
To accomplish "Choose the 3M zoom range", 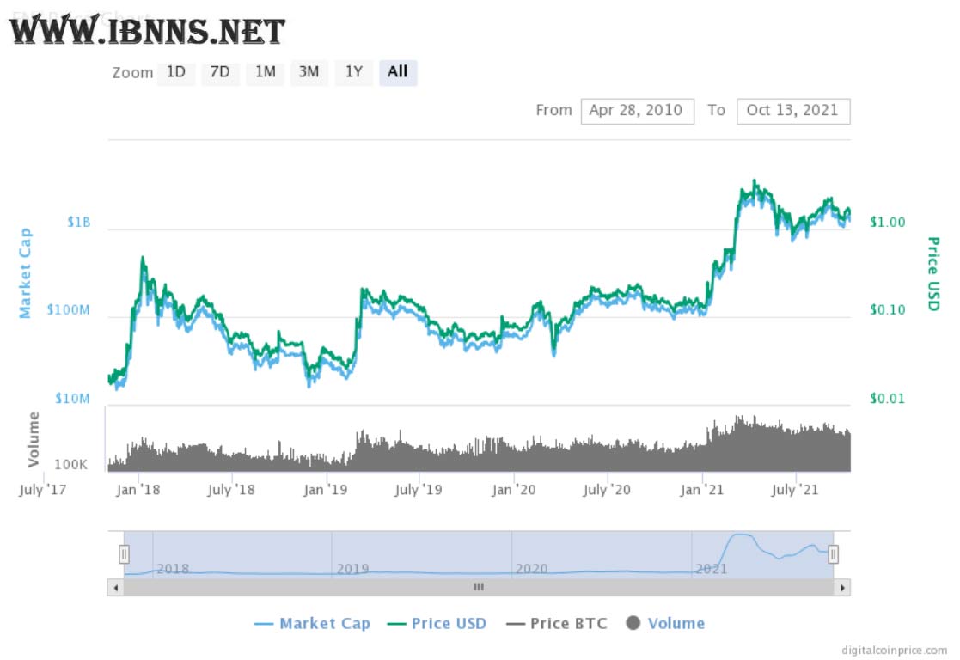I will [x=309, y=72].
